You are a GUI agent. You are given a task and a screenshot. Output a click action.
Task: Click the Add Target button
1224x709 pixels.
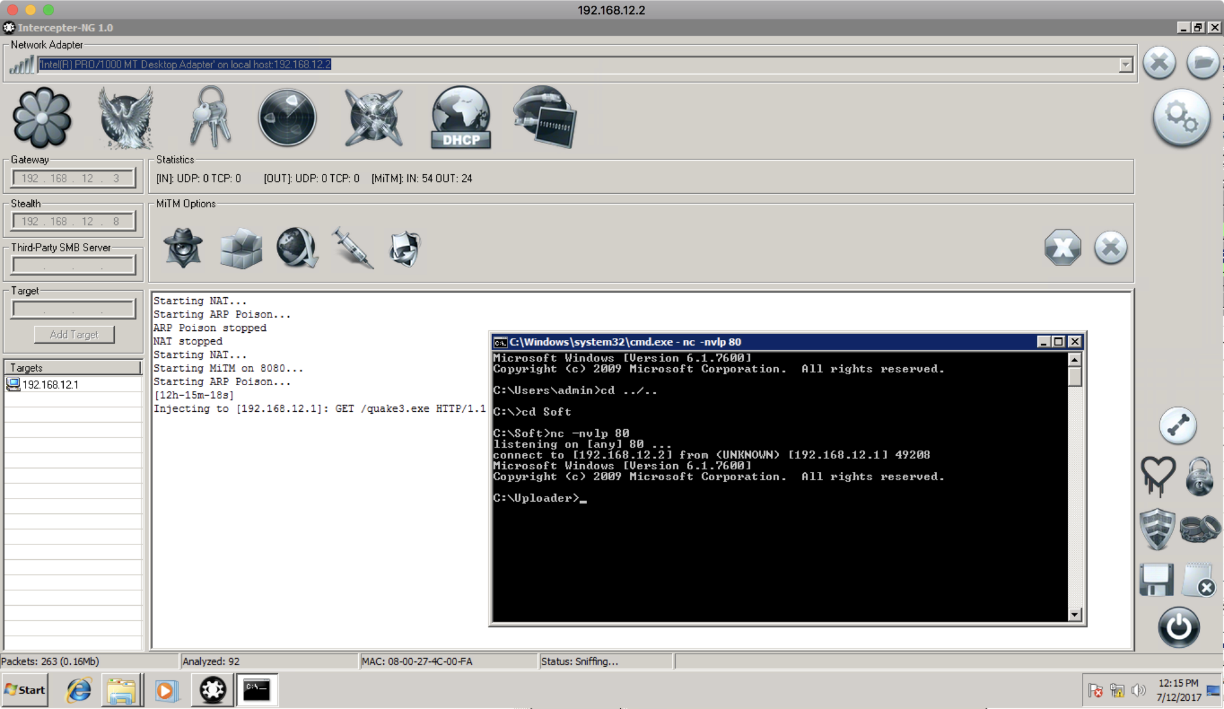(x=74, y=335)
